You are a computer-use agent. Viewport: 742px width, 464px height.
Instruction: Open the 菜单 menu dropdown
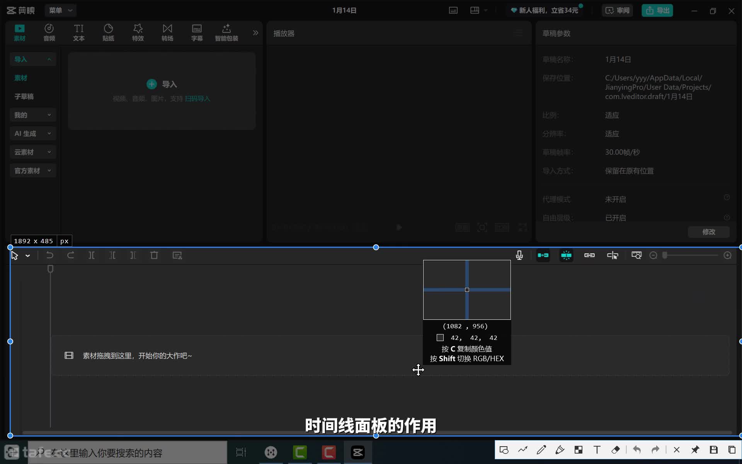60,10
